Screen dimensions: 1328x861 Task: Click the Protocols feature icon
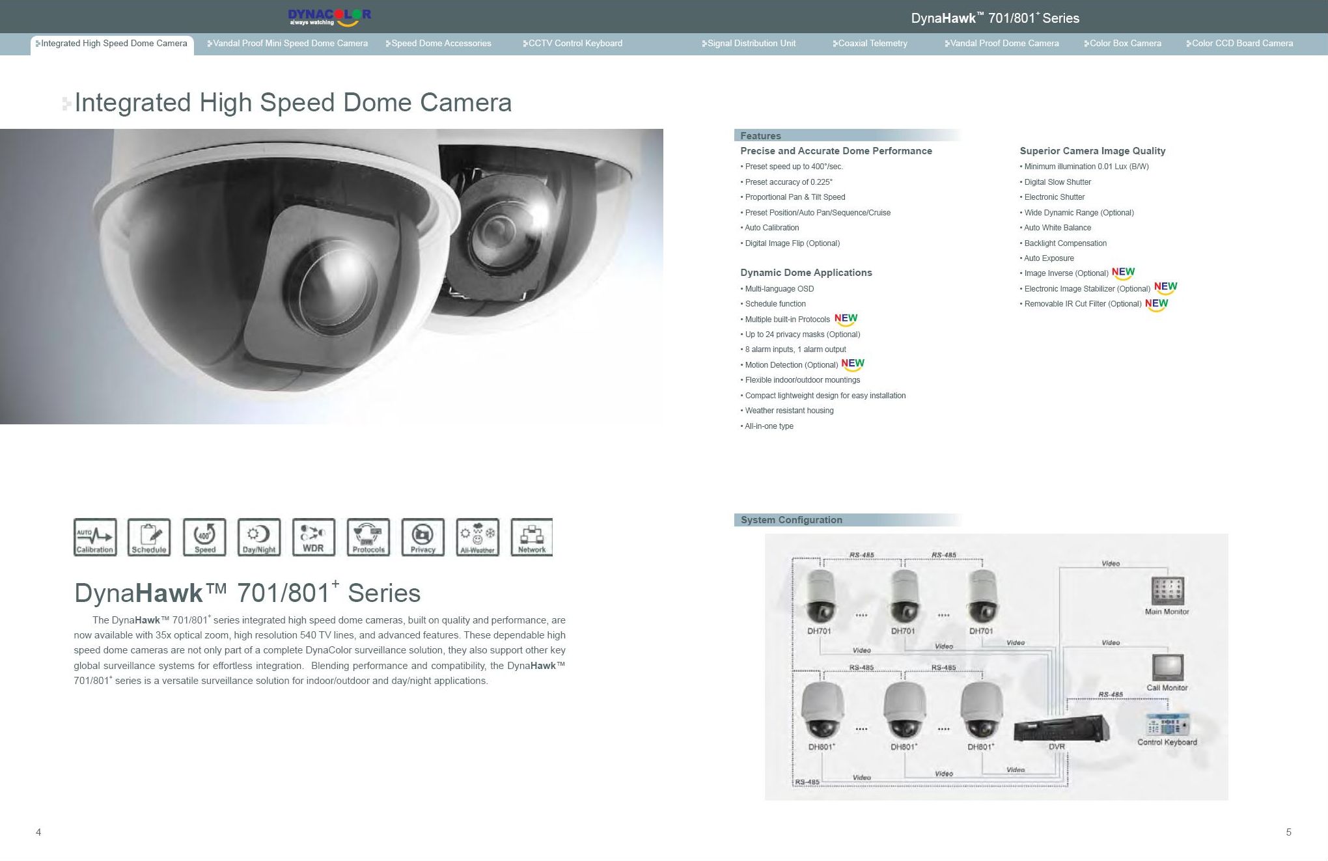pos(368,537)
